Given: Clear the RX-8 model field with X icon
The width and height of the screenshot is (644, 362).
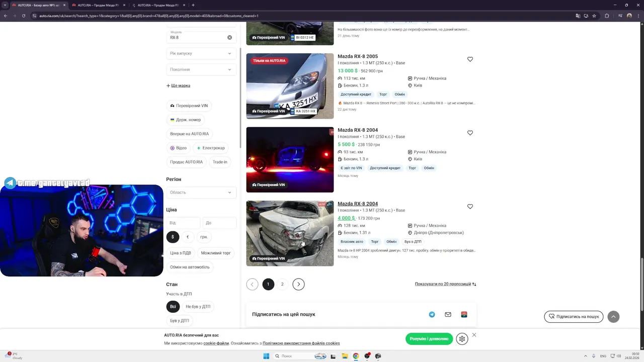Looking at the screenshot, I should click(x=229, y=38).
